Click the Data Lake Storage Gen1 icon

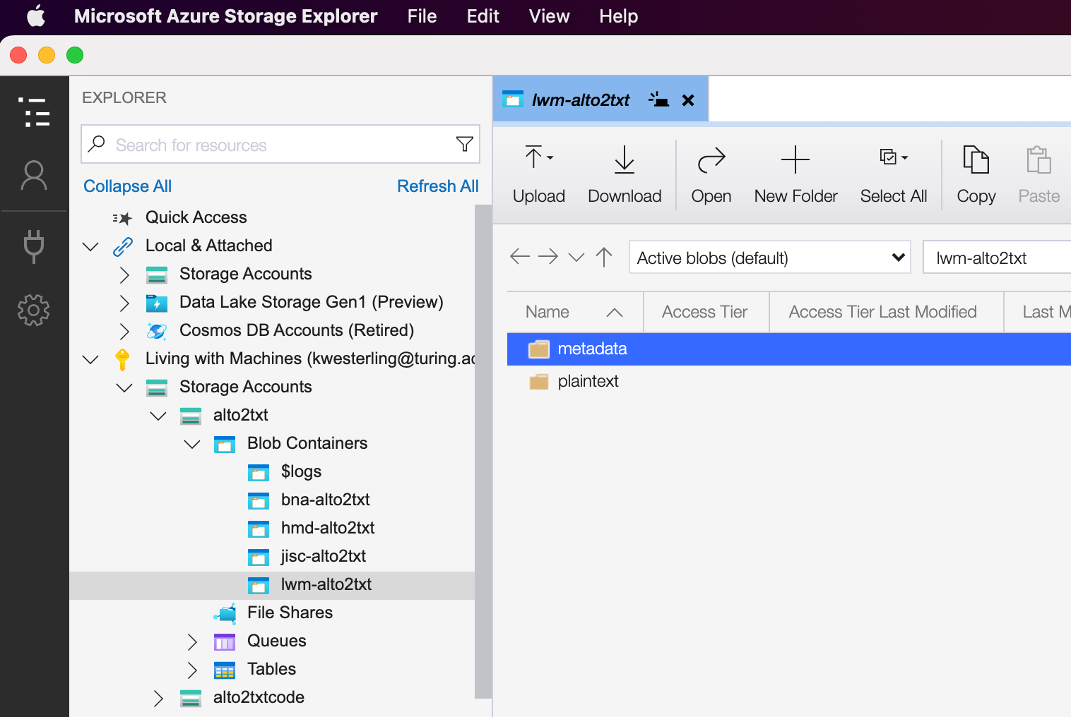156,303
